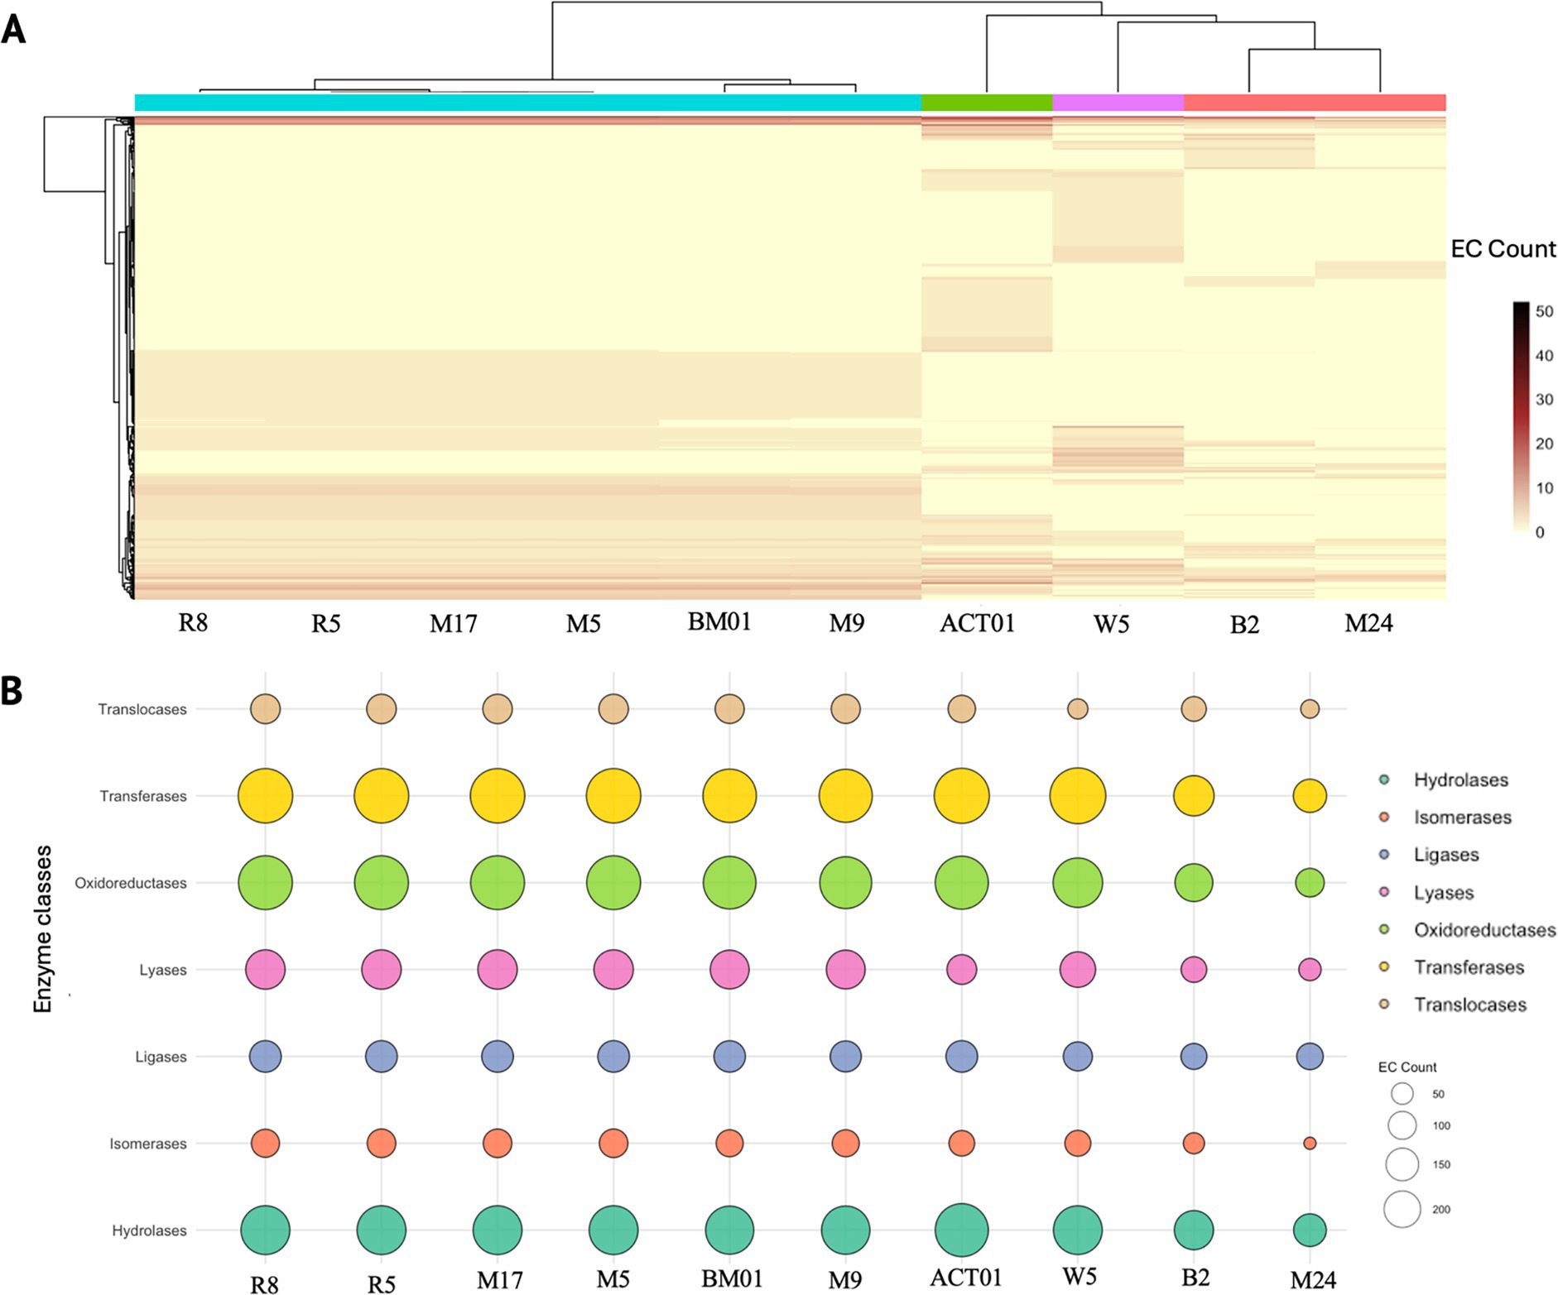Click the Oxidoreductases bubble in R5 column
The image size is (1558, 1295).
coord(381,883)
